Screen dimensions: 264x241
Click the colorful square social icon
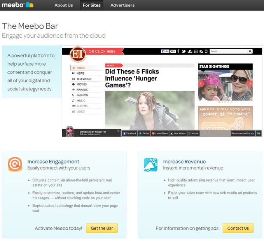(x=196, y=51)
